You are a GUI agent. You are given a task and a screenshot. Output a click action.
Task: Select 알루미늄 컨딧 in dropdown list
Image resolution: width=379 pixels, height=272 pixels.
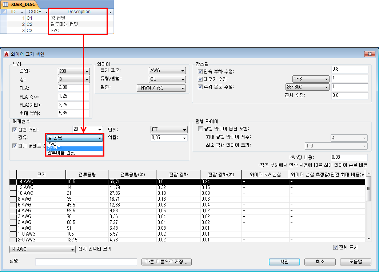click(x=75, y=153)
